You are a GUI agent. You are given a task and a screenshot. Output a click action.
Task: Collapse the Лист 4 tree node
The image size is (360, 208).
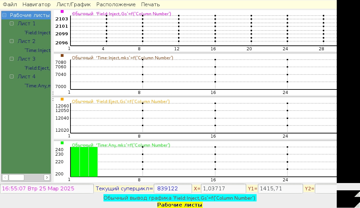click(x=11, y=77)
